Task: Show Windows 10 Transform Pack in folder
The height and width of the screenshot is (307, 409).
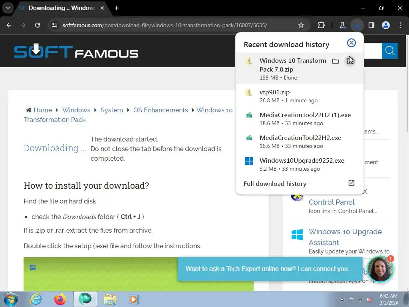Action: tap(336, 61)
